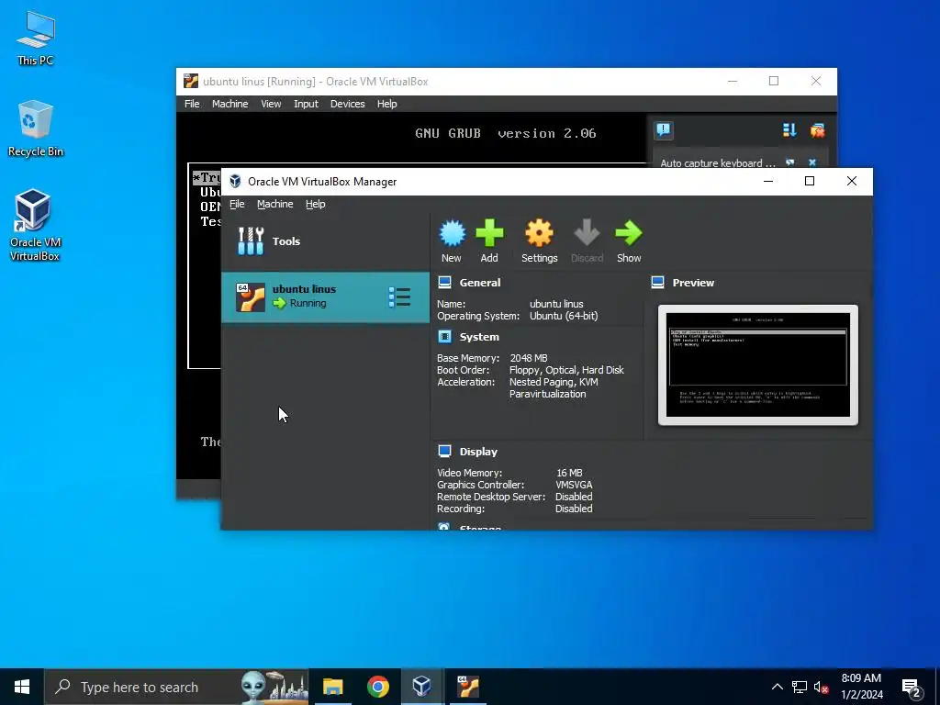
Task: Open Help menu in VirtualBox Manager
Action: [x=316, y=204]
